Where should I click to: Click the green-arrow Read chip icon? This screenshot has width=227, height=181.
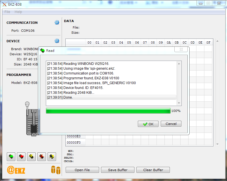pyautogui.click(x=11, y=156)
